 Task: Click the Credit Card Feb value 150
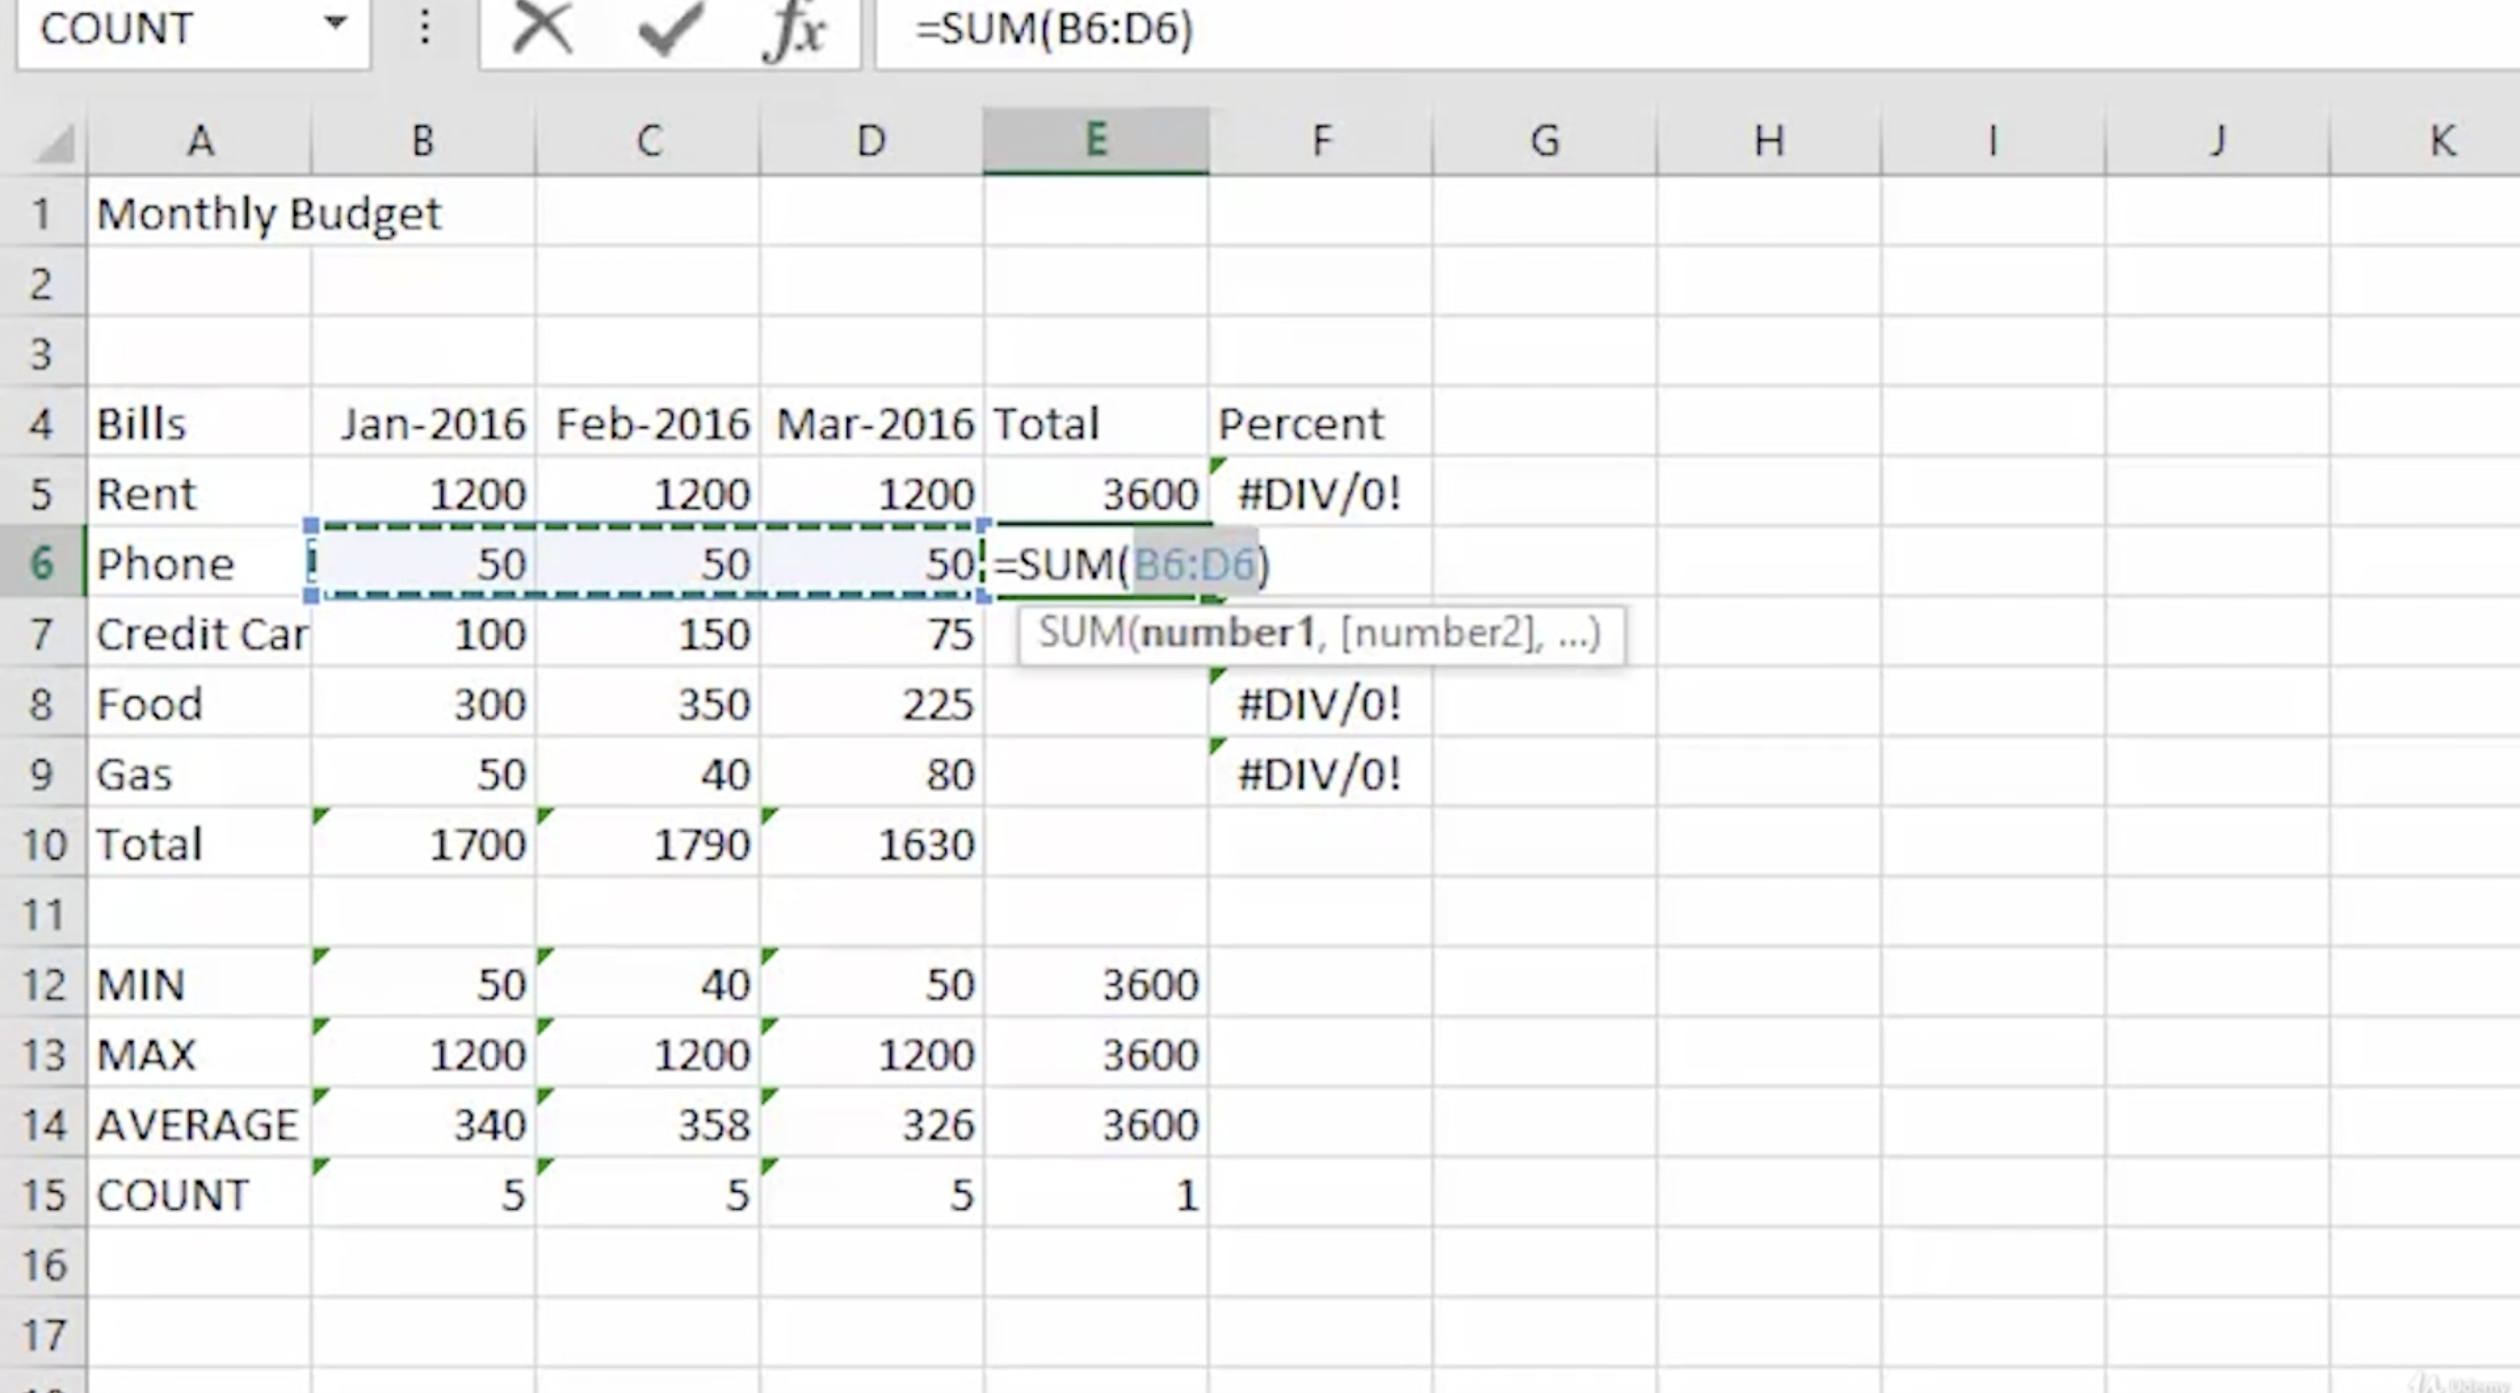[647, 633]
